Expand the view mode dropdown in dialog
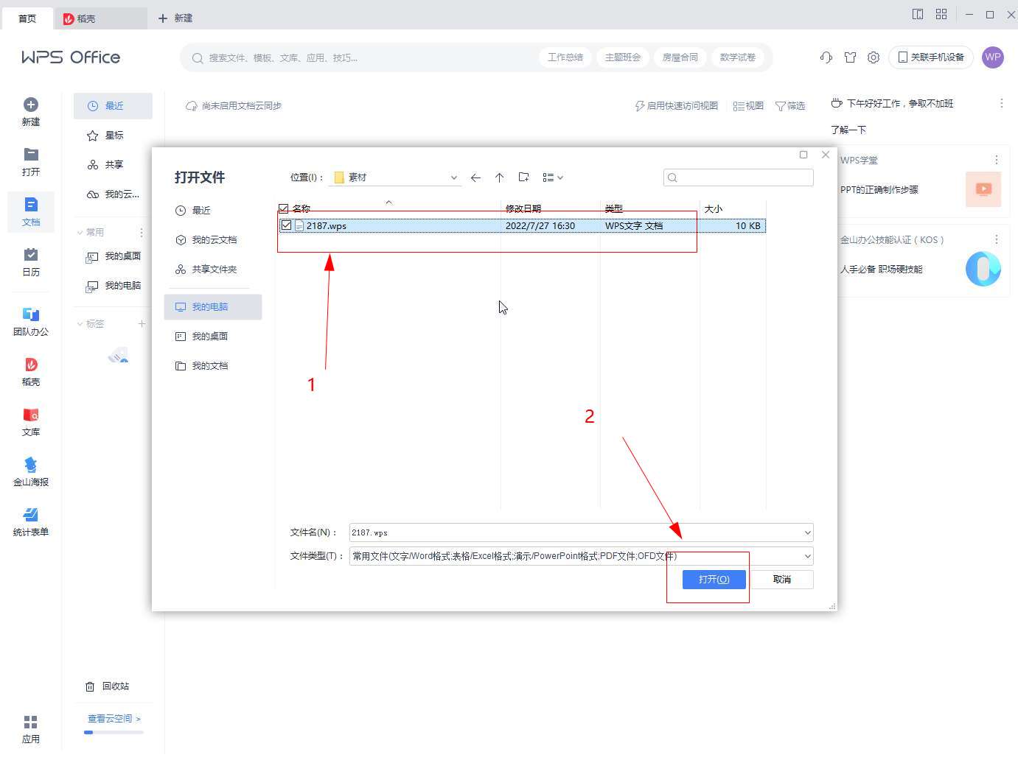This screenshot has width=1018, height=763. 553,177
